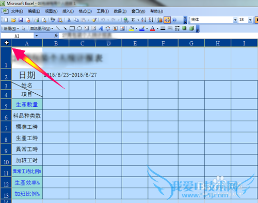Viewport: 258px width, 203px height.
Task: Open the AutoShapes (自选图形) dropdown
Action: click(42, 28)
